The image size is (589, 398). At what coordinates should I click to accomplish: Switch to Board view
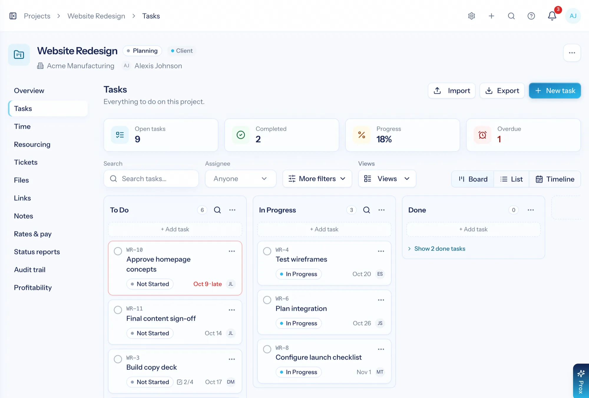[473, 179]
